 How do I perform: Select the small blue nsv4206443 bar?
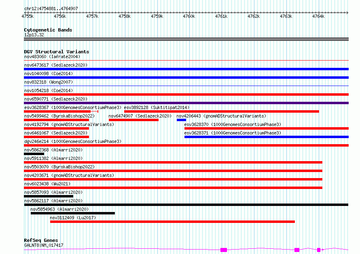pyautogui.click(x=181, y=120)
